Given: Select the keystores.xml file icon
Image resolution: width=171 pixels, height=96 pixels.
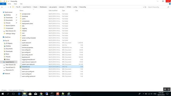Looking at the screenshot, I should pos(21,57).
